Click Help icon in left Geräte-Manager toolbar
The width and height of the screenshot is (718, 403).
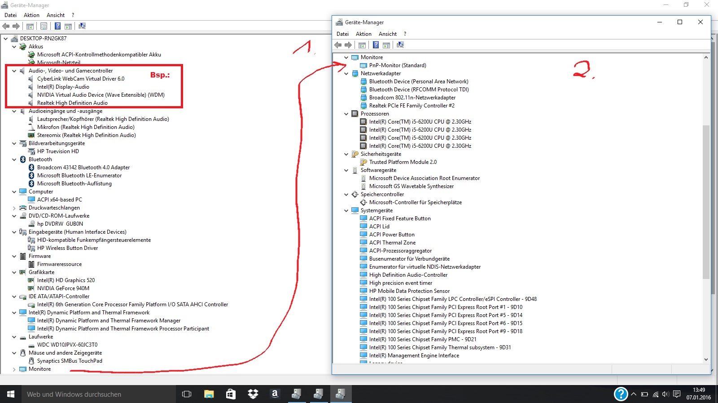57,26
